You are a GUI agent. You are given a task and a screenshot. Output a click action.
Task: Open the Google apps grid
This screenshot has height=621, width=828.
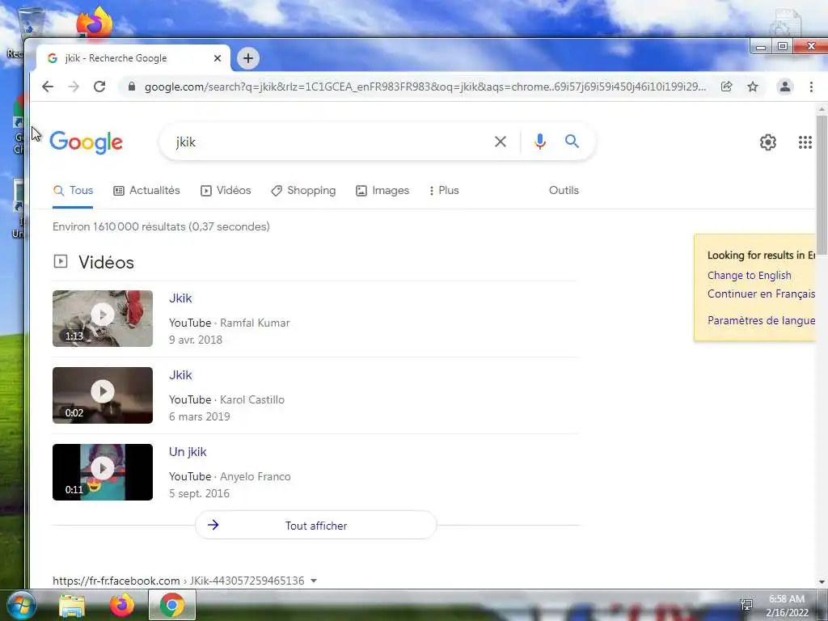pos(805,142)
